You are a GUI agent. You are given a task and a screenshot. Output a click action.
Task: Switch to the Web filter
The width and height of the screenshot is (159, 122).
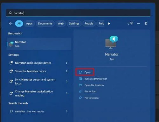point(61,24)
